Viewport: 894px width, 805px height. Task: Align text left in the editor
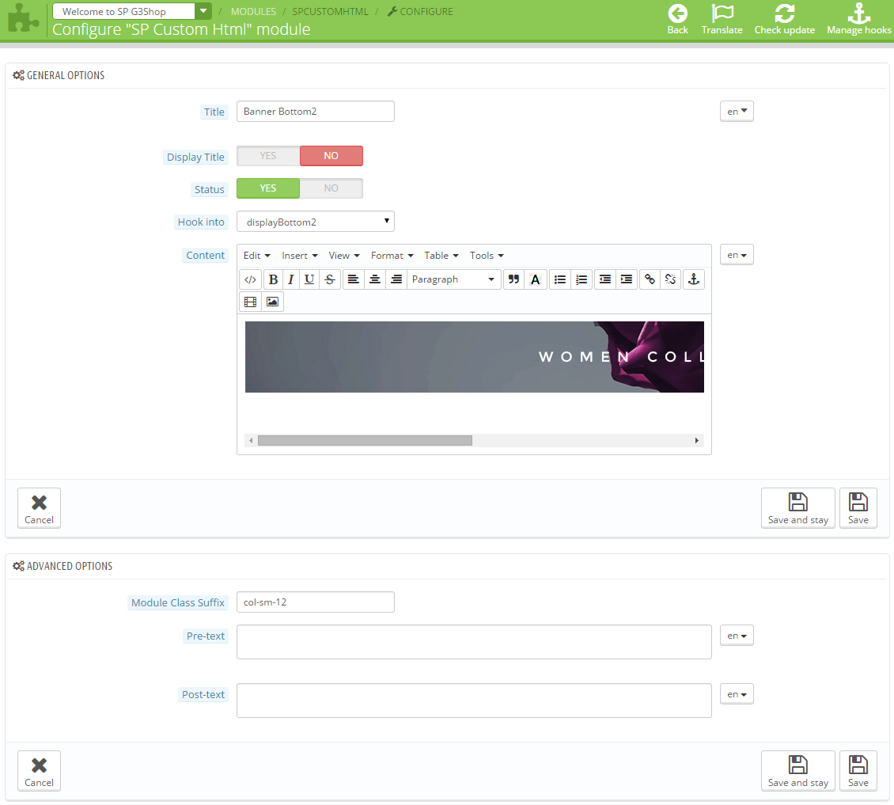(354, 279)
